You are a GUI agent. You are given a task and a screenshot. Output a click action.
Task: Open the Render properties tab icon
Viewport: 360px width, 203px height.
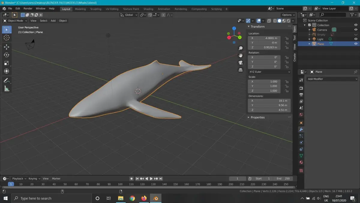301,88
